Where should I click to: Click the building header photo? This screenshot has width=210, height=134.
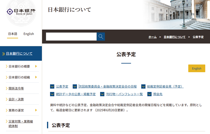coord(177,14)
